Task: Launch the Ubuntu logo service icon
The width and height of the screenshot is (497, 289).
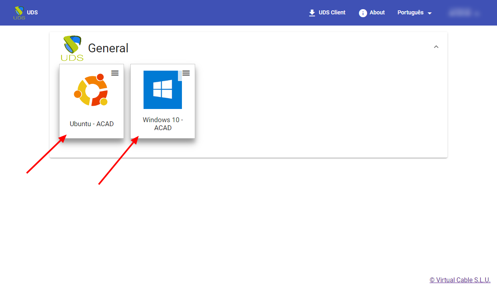Action: click(x=91, y=90)
